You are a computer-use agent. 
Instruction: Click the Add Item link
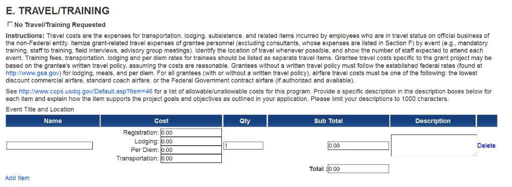pyautogui.click(x=17, y=178)
